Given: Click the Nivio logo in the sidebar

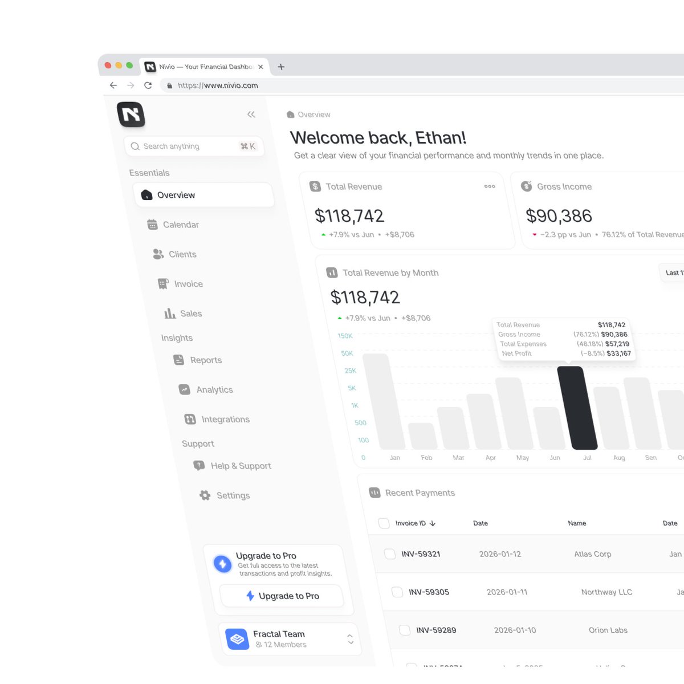Looking at the screenshot, I should pyautogui.click(x=131, y=115).
